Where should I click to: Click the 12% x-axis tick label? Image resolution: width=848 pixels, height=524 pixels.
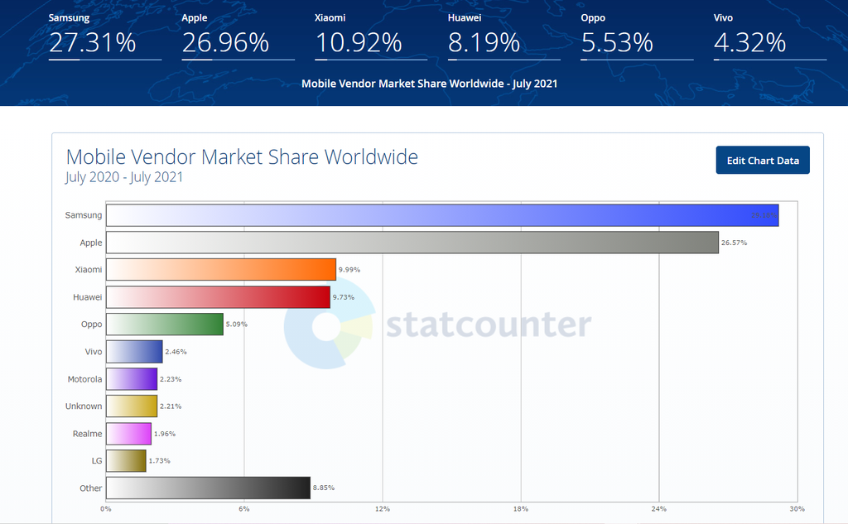(383, 509)
